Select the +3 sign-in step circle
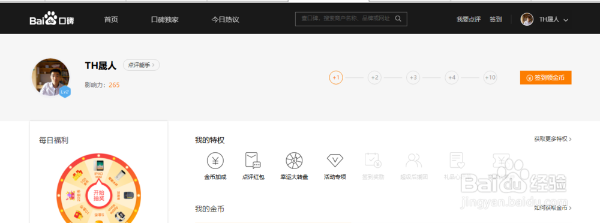Screen dimensions: 600x223 413,78
